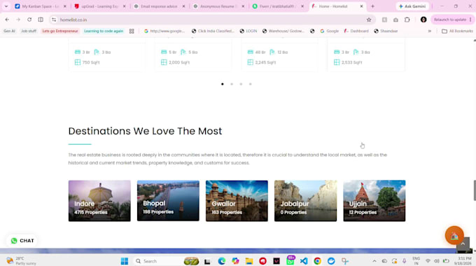Open Lets go Entrepreneur bookmark folder

tap(60, 31)
